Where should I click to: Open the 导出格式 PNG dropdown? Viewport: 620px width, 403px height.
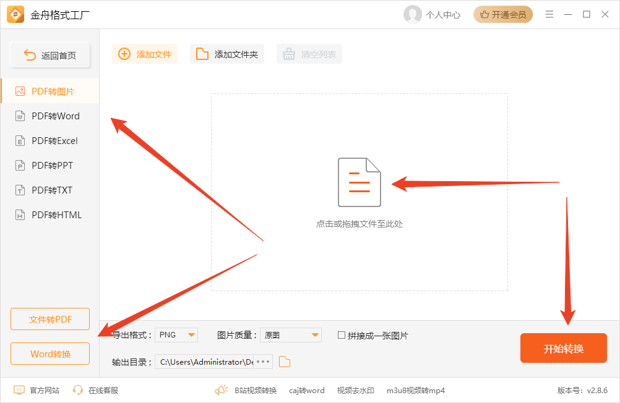[176, 334]
